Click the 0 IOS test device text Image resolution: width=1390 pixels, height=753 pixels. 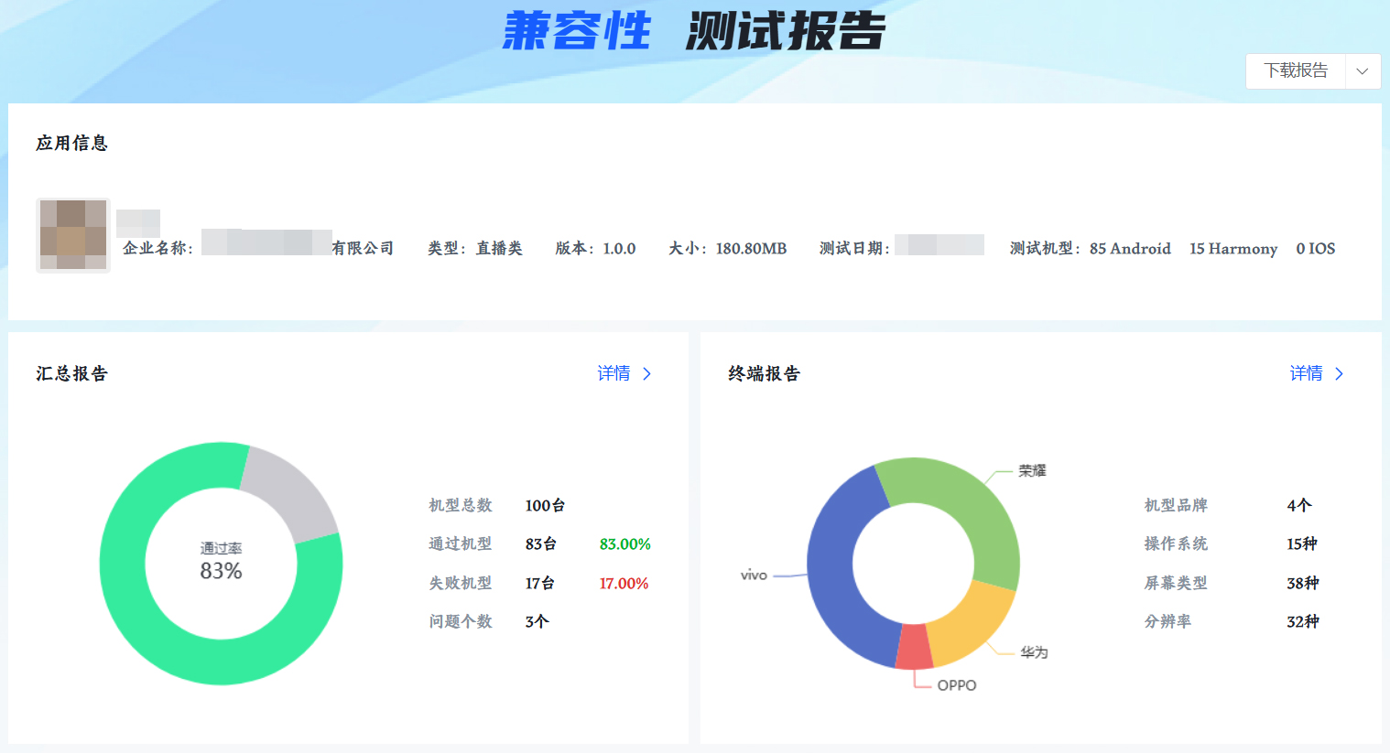1316,249
